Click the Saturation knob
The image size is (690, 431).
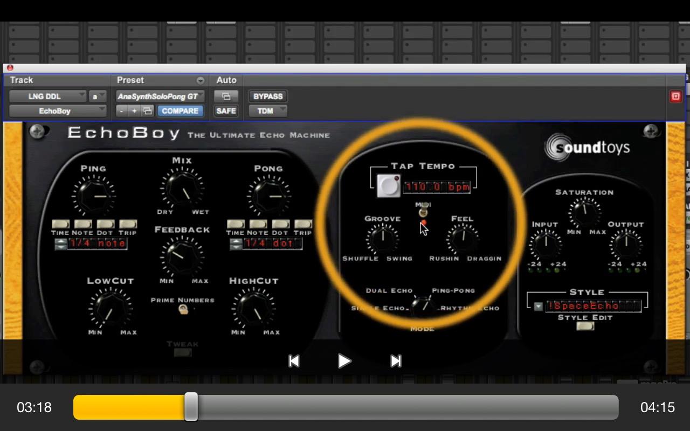pos(585,212)
